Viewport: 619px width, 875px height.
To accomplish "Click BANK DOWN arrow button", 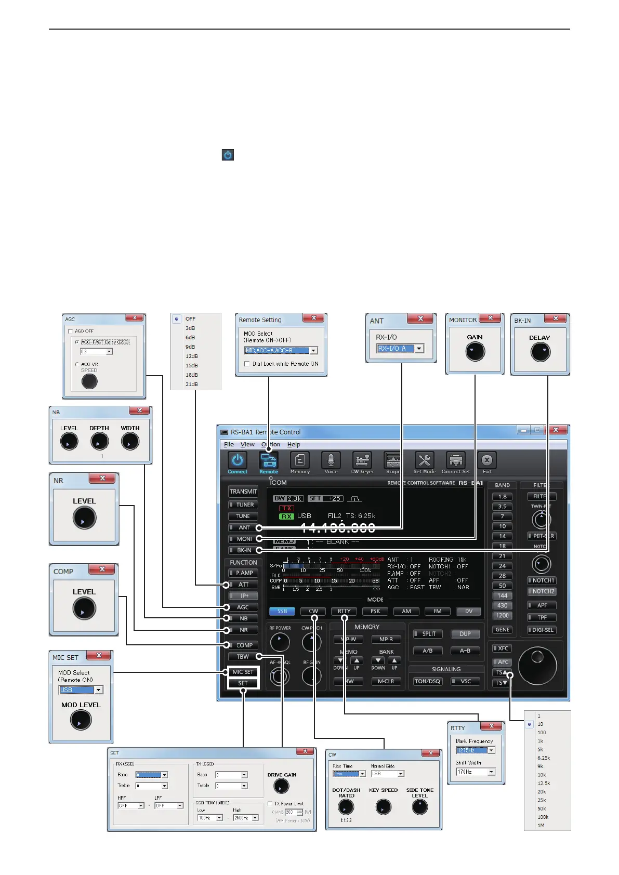I will pos(378,661).
